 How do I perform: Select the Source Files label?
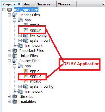pyautogui.click(x=29, y=61)
